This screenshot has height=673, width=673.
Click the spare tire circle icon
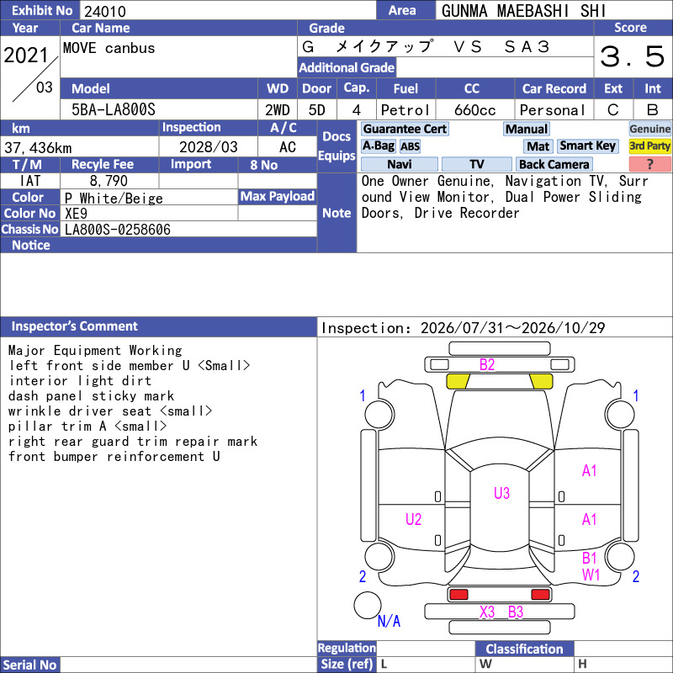point(368,605)
